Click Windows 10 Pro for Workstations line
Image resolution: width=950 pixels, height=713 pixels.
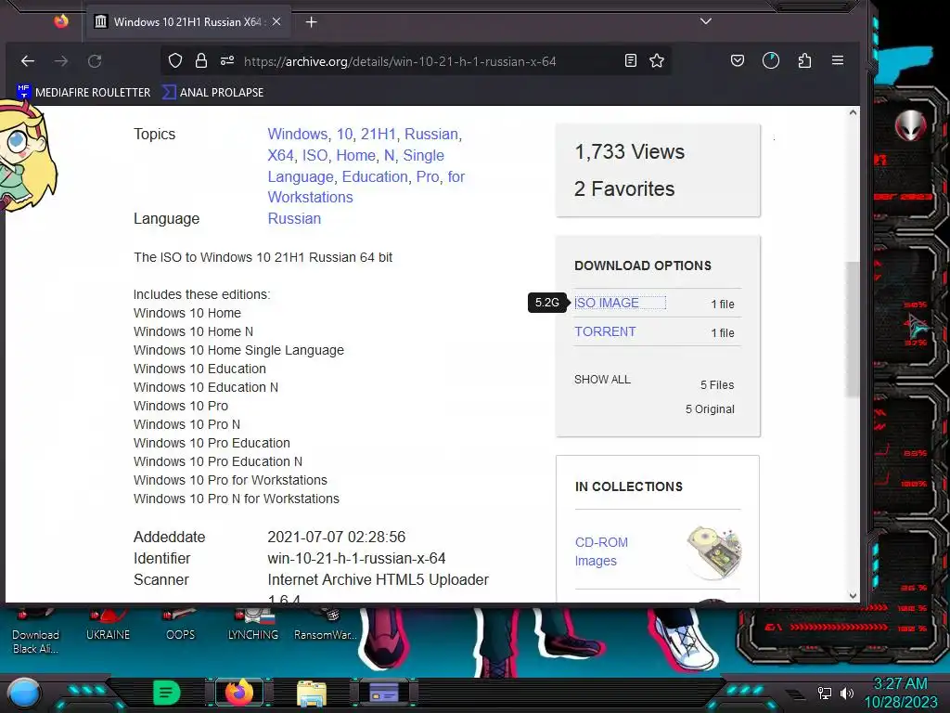point(230,480)
